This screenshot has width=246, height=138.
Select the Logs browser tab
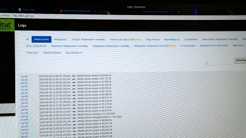[x=106, y=11]
